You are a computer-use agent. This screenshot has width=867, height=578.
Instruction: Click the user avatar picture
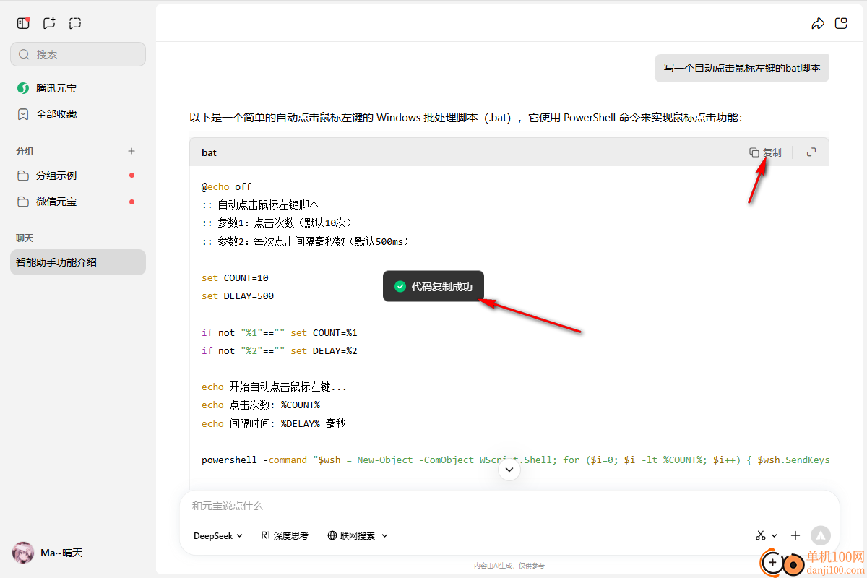click(23, 553)
